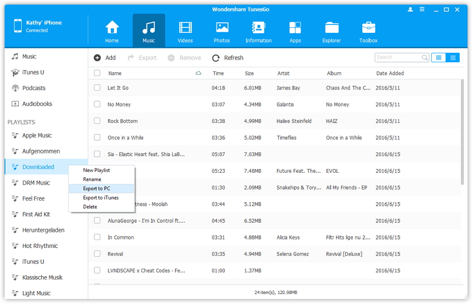Select Export to iTunes menu entry
The height and width of the screenshot is (304, 473).
101,197
